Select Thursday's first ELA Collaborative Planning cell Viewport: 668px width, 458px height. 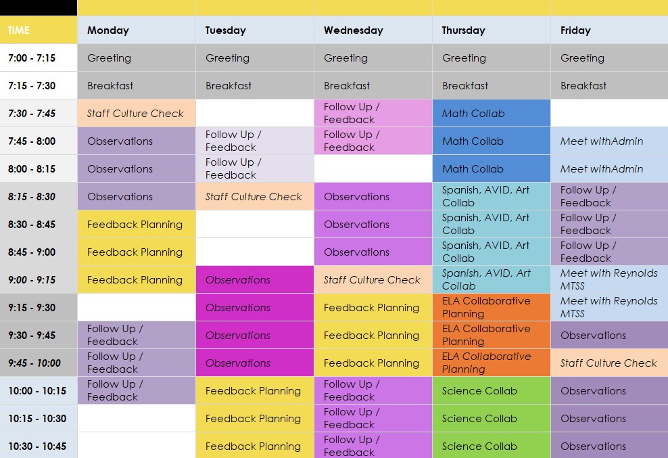[x=492, y=307]
